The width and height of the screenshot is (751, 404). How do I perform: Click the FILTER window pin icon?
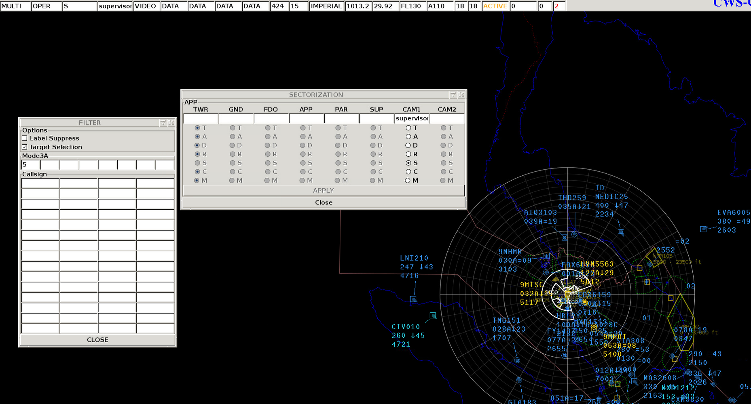pyautogui.click(x=163, y=123)
